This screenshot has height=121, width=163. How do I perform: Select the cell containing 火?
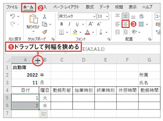click(45, 98)
